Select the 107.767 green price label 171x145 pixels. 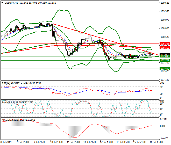coord(165,60)
